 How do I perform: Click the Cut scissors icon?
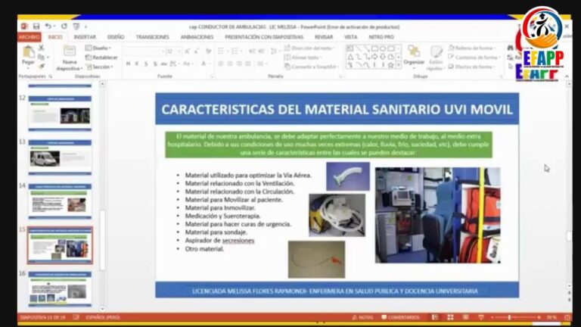tap(41, 48)
